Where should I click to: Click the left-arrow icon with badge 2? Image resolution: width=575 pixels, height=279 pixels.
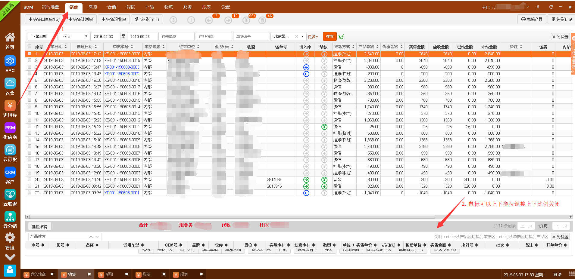point(209,20)
